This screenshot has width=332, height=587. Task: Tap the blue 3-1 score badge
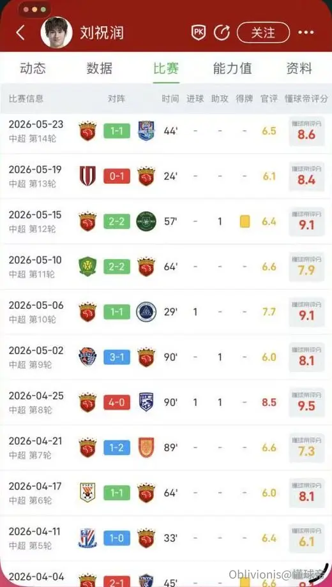point(117,357)
